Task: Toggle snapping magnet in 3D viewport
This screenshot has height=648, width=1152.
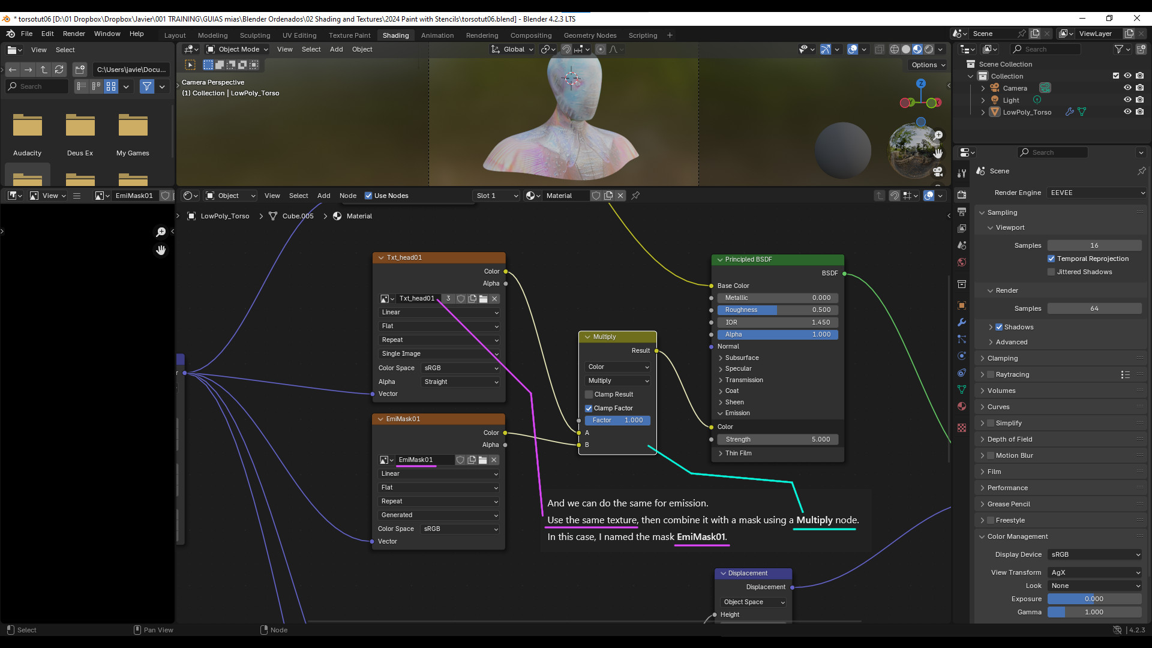Action: pos(566,49)
